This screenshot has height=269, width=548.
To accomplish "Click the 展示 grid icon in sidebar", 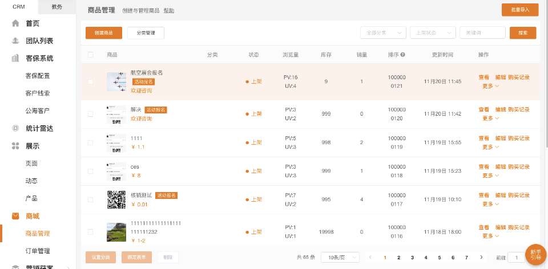I will tap(15, 146).
